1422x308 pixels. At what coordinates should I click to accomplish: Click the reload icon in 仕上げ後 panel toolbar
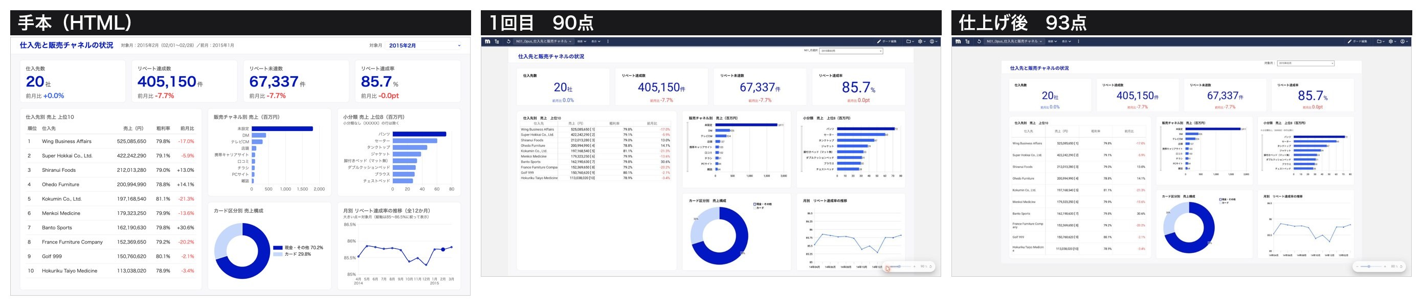pos(979,41)
